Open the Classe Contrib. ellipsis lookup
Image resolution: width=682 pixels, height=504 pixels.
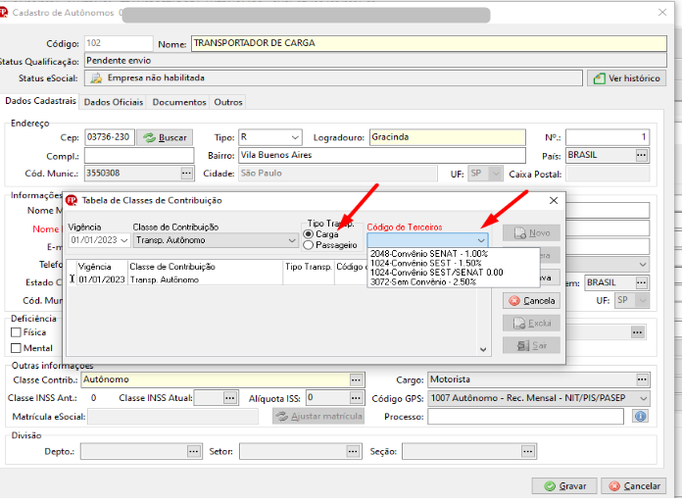(x=356, y=379)
